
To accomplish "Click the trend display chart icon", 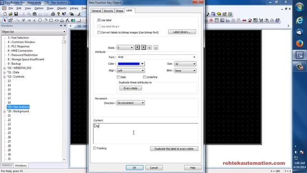I will coord(228,20).
